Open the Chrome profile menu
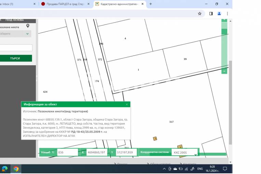 219,14
